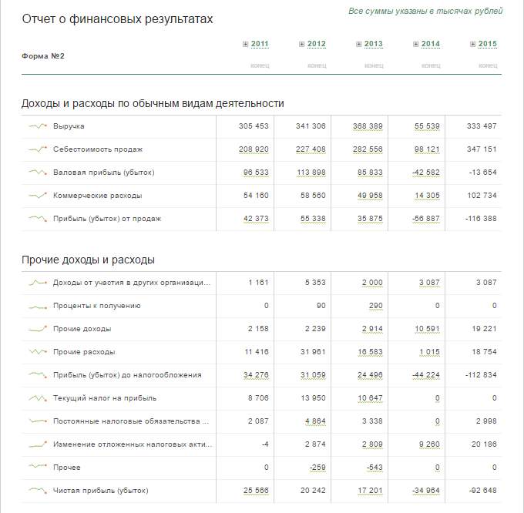This screenshot has height=513, width=524.
Task: Expand the 2012 column plus icon
Action: [x=302, y=44]
